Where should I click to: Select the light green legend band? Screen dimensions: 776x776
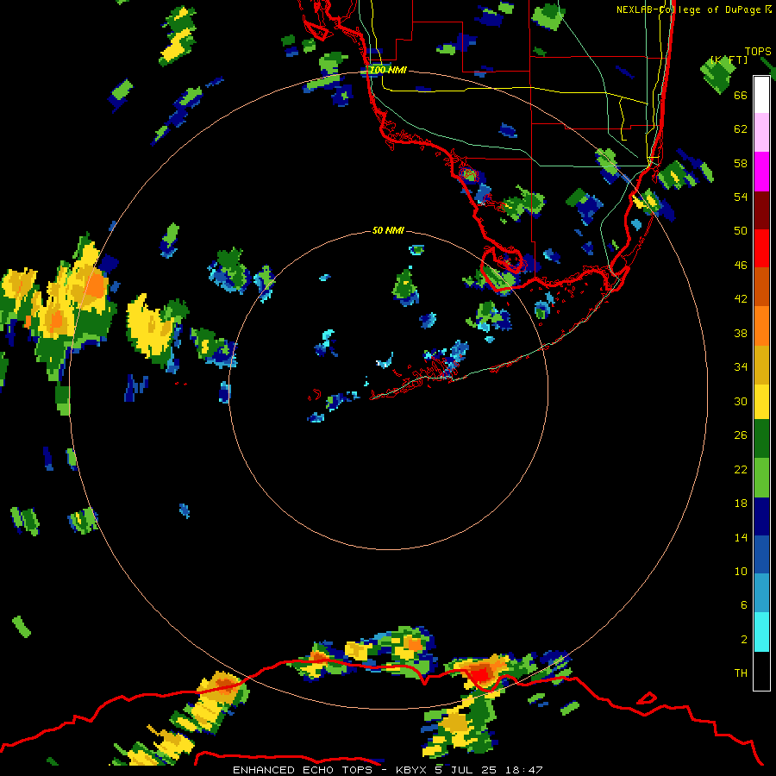(761, 478)
